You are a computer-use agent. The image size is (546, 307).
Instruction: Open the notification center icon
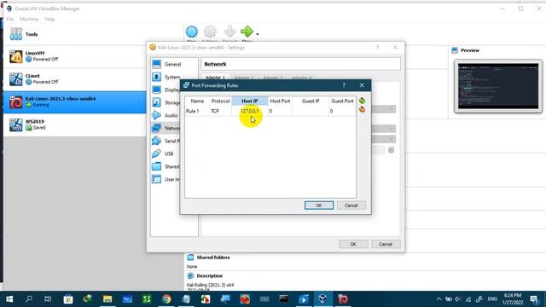pos(534,299)
